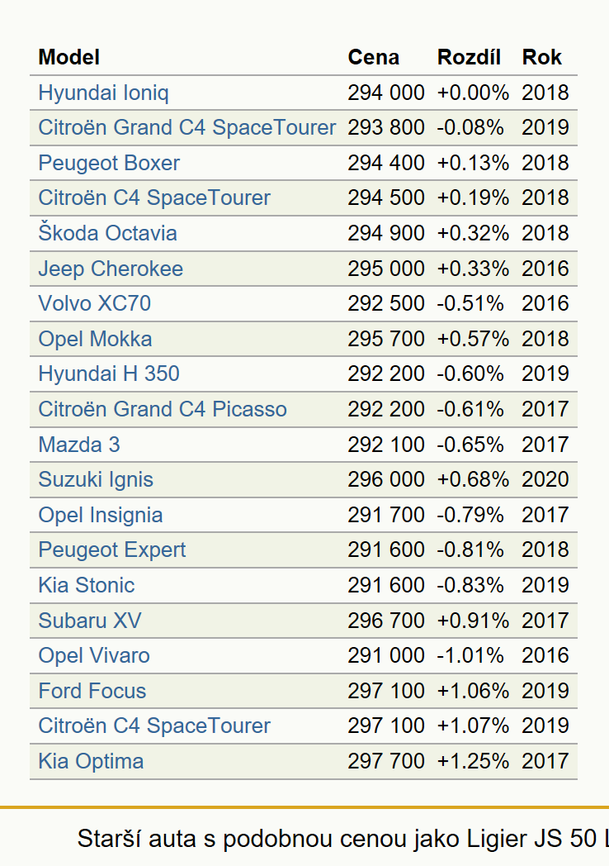Select the Citroën Grand C4 Picasso link
The image size is (609, 866).
pos(163,409)
